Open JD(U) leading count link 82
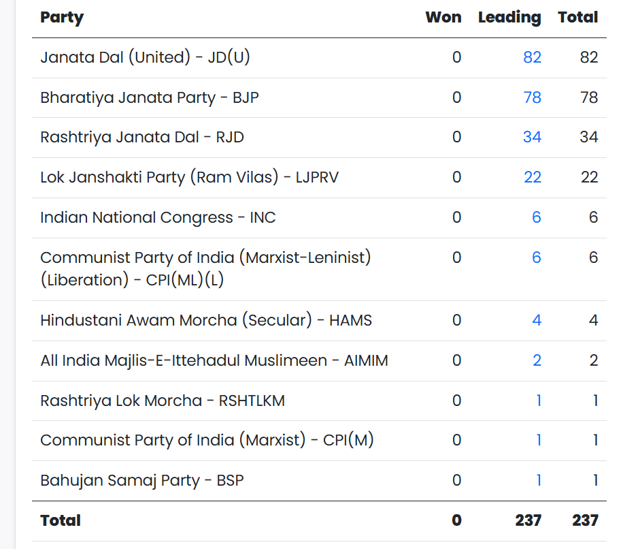The height and width of the screenshot is (549, 621). pyautogui.click(x=532, y=57)
